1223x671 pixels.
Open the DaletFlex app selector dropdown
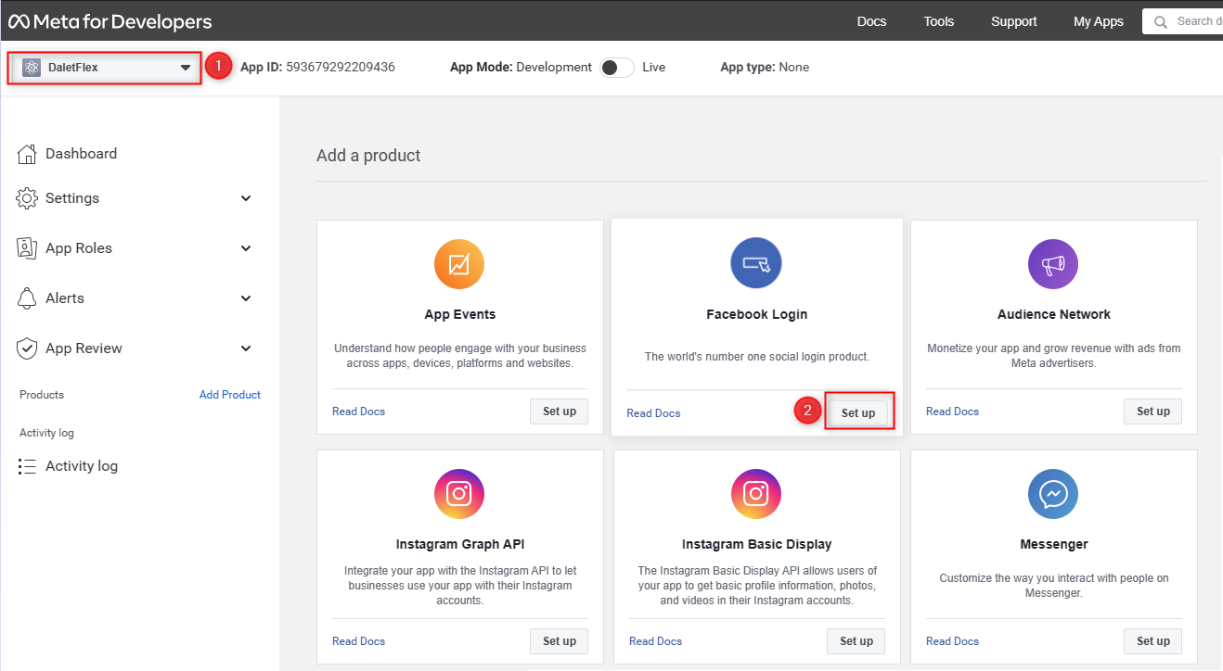click(x=105, y=68)
